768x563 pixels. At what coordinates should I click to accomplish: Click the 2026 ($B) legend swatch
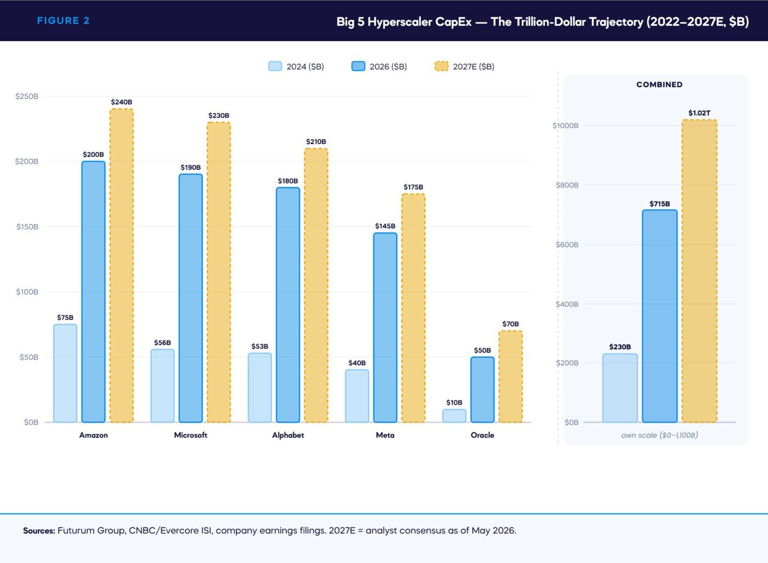click(x=358, y=66)
